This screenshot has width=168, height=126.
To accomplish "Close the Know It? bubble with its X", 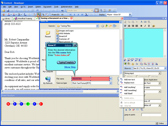I will click(75, 45).
